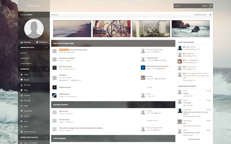Click the Chat count badge
231x144 pixels.
pos(29,101)
